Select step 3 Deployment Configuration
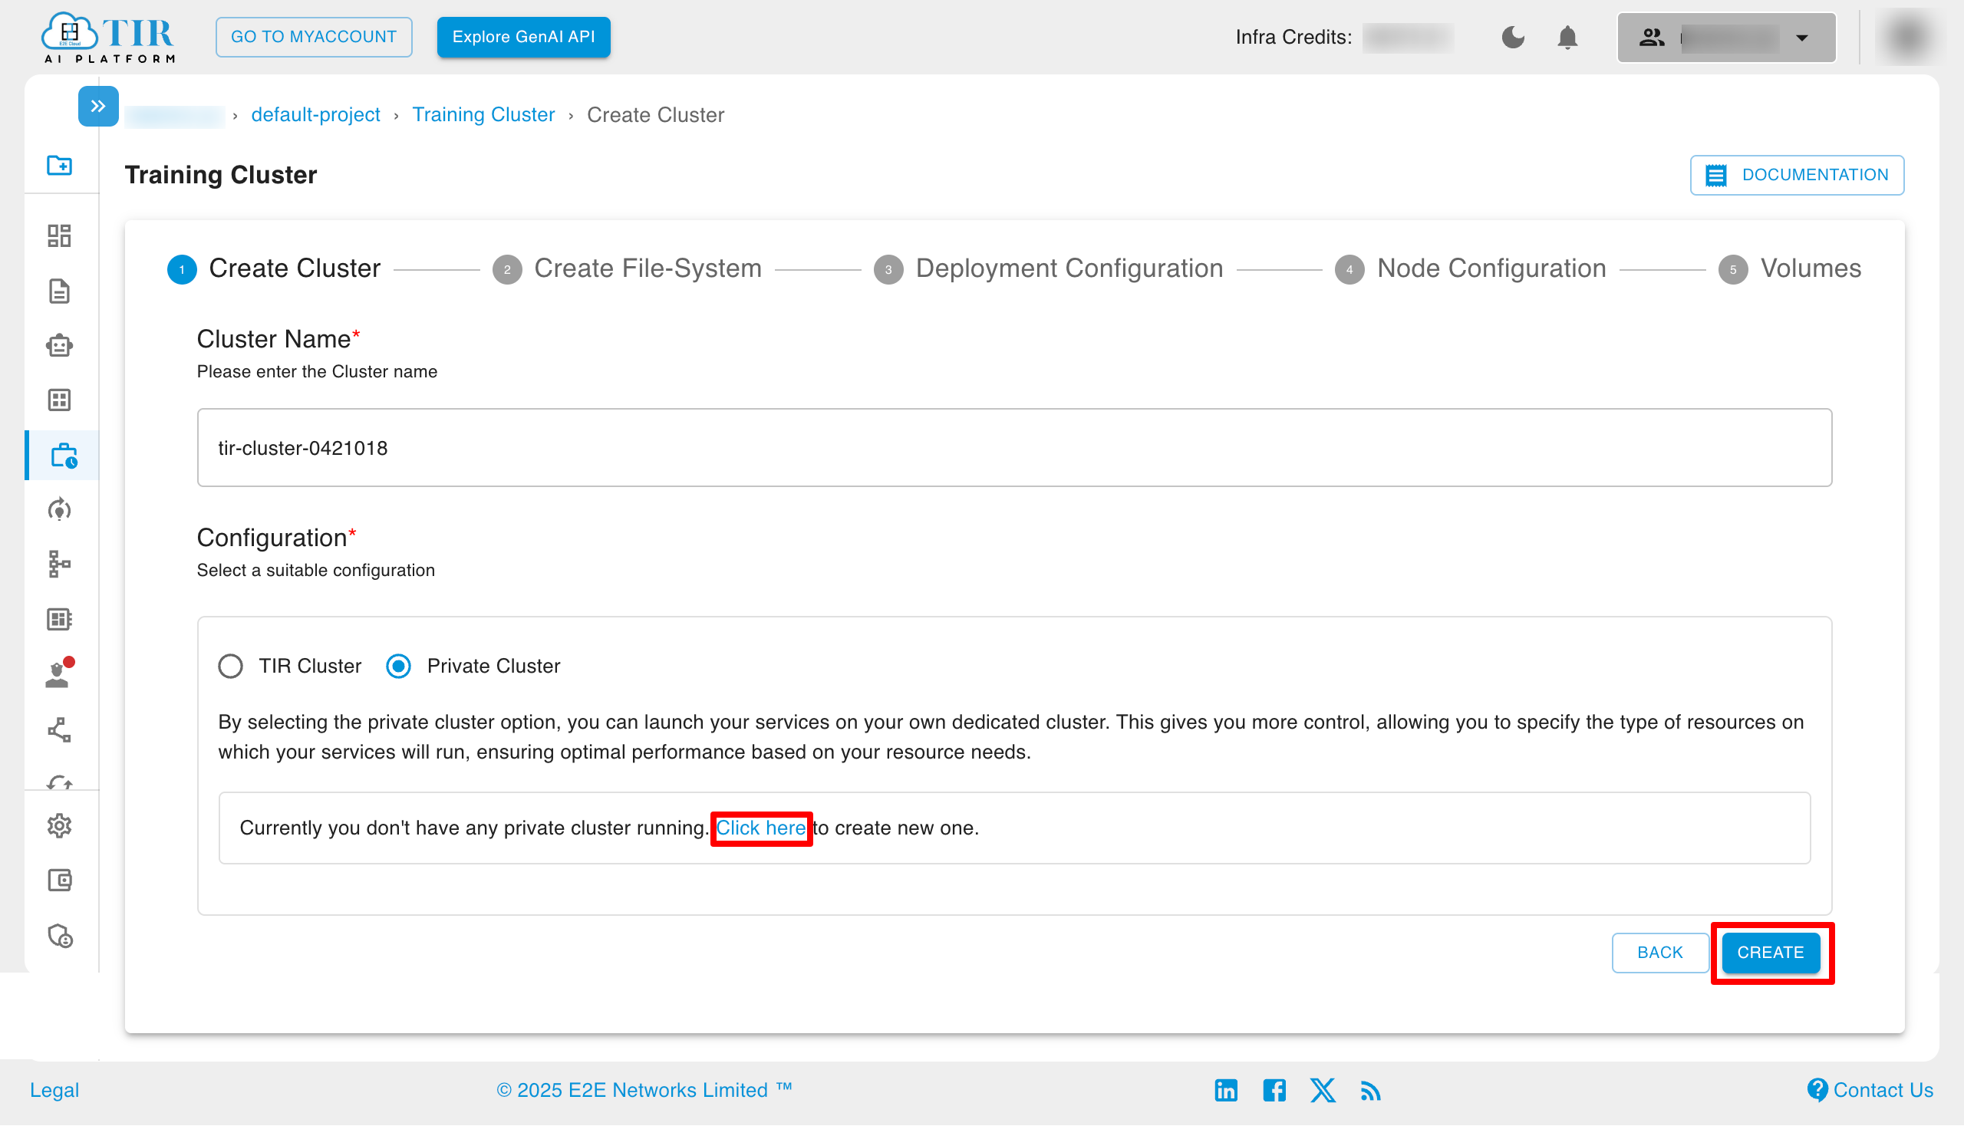The image size is (1964, 1126). (1048, 268)
